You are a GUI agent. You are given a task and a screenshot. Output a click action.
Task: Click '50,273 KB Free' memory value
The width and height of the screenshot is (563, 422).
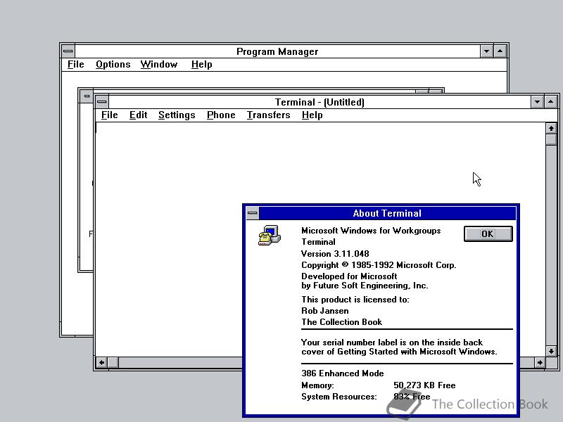click(x=424, y=385)
